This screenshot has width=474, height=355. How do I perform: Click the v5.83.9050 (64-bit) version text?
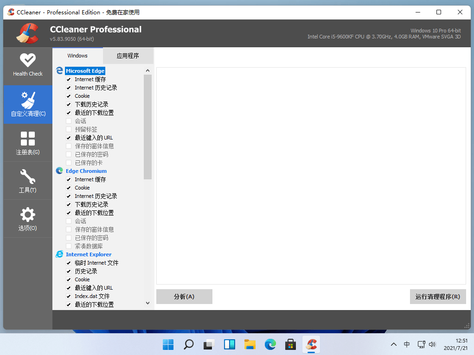point(72,39)
